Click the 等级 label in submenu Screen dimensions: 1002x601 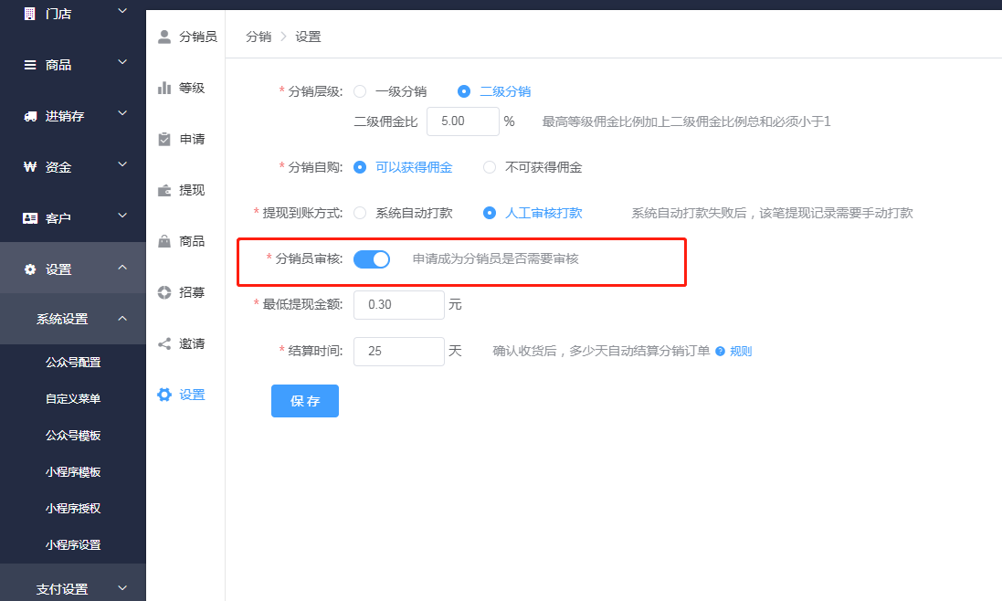coord(192,88)
